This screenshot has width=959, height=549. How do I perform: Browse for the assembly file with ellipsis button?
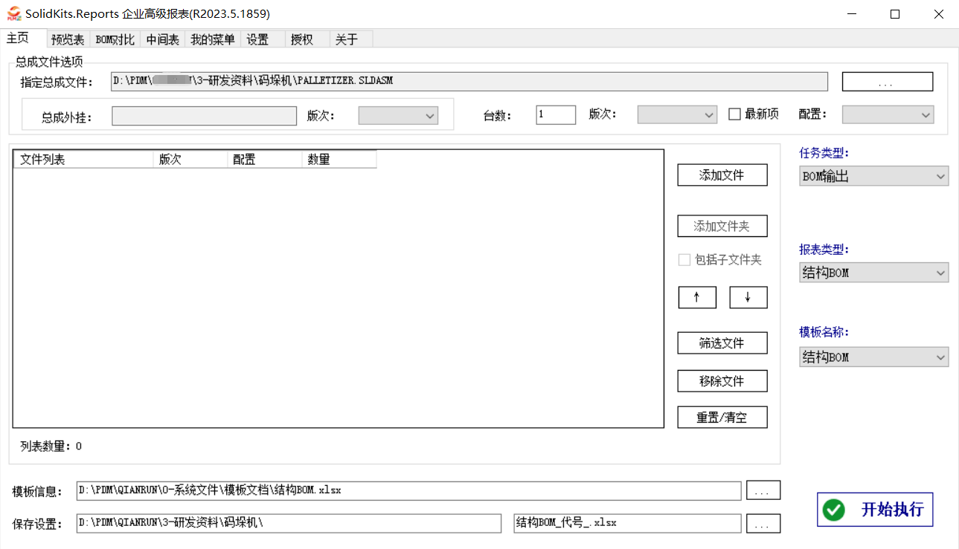pyautogui.click(x=887, y=82)
